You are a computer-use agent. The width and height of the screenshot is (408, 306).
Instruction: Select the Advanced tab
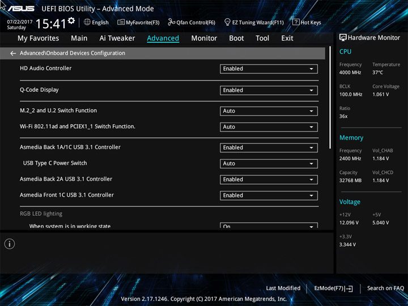click(163, 39)
